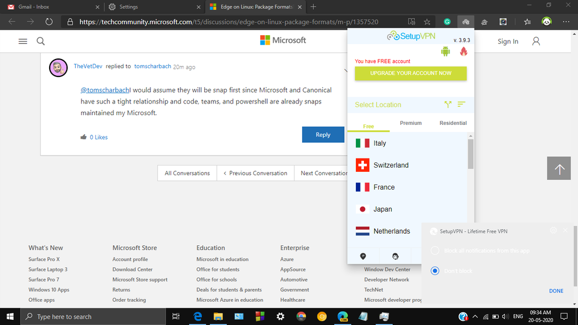The image size is (578, 325).
Task: Select Japan server location
Action: (407, 209)
